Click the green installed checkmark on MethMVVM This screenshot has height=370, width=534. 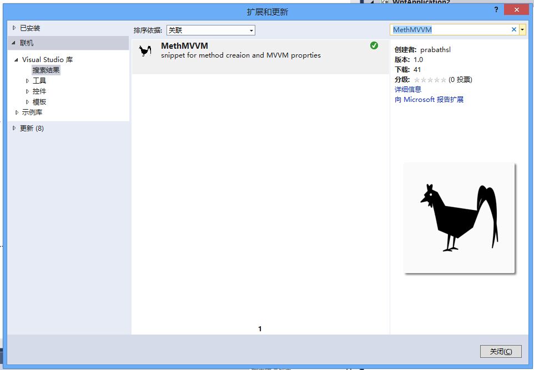[x=374, y=45]
